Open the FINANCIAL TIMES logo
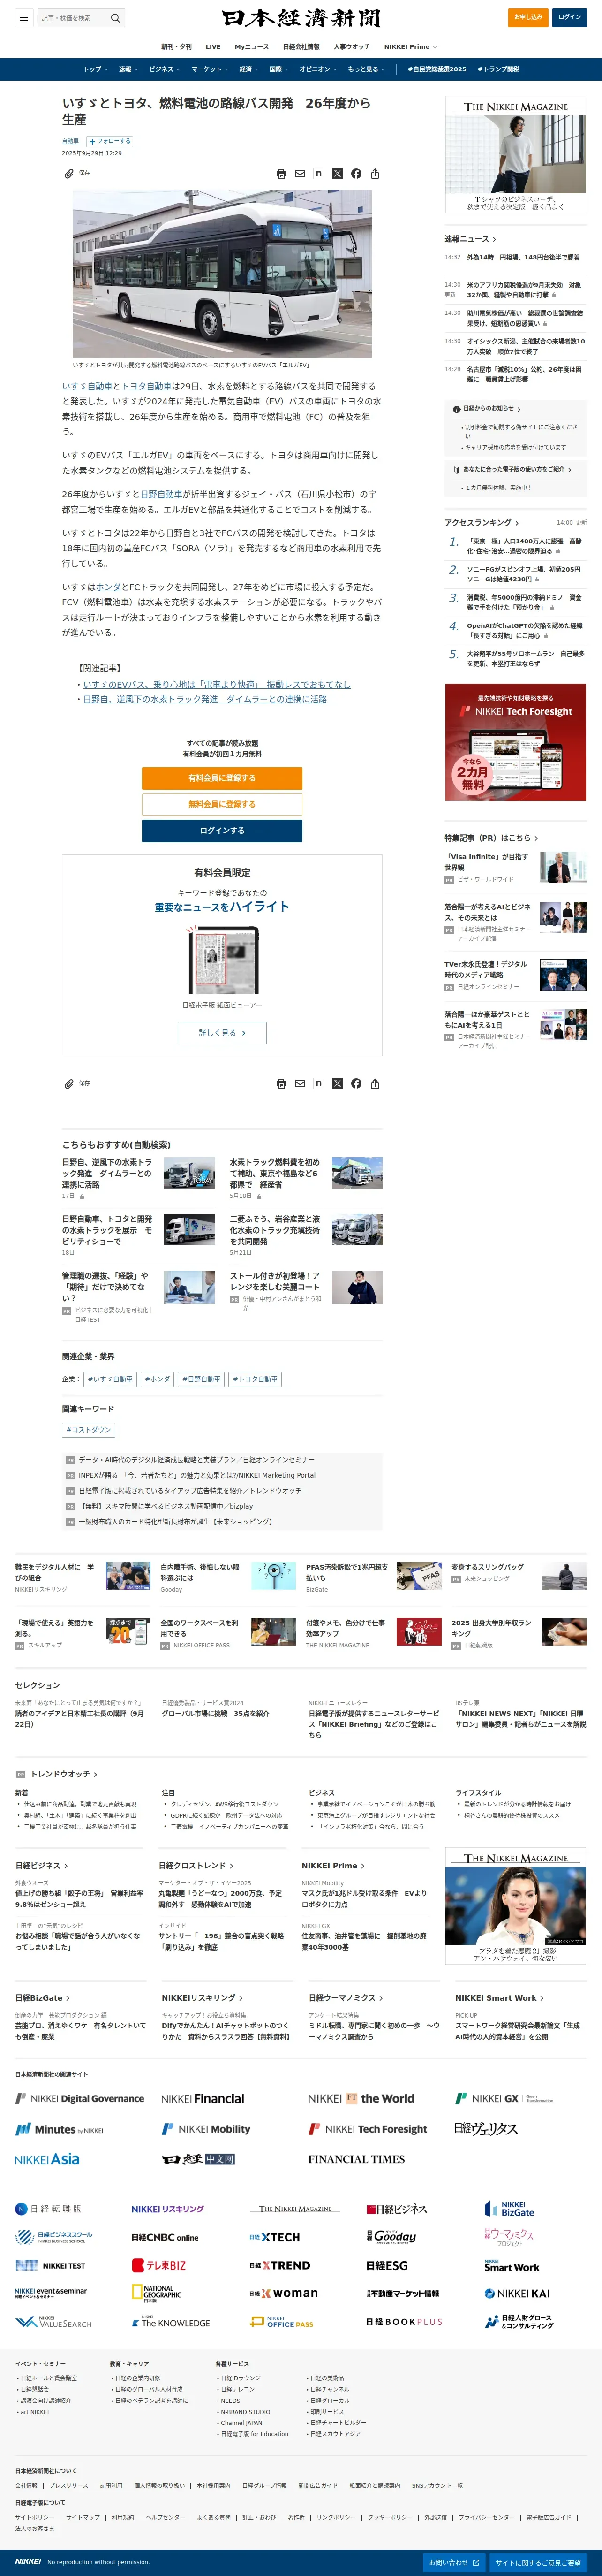 point(357,2159)
